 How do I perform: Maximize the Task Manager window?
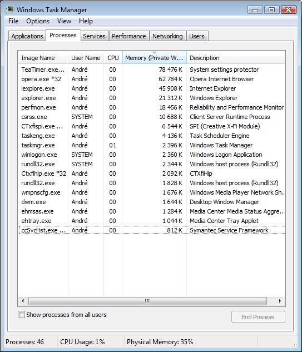[x=271, y=10]
